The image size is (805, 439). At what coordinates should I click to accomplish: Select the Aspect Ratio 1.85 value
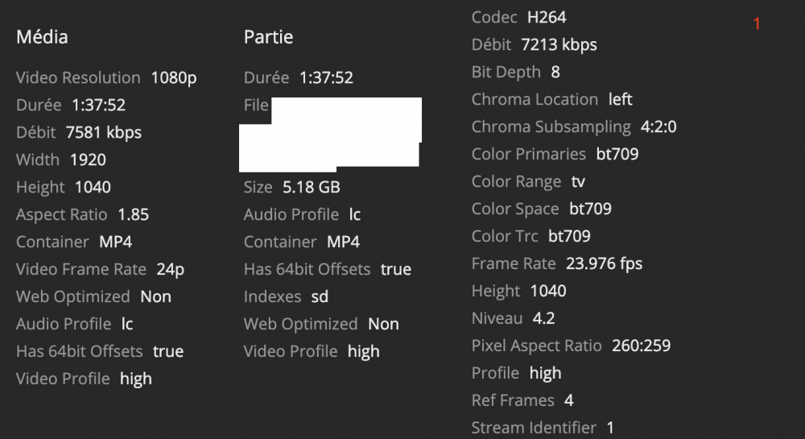133,214
